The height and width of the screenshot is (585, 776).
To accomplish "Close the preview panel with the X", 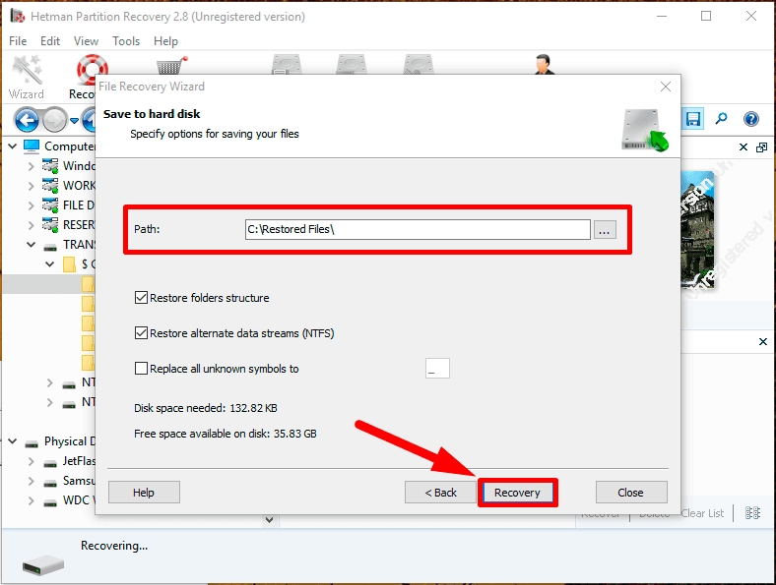I will point(744,147).
